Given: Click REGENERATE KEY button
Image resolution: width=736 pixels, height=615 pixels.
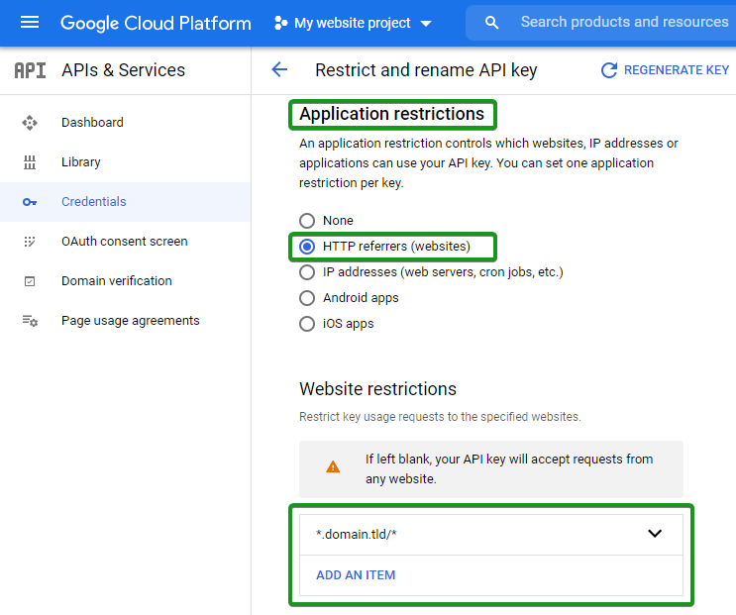Looking at the screenshot, I should (x=665, y=70).
